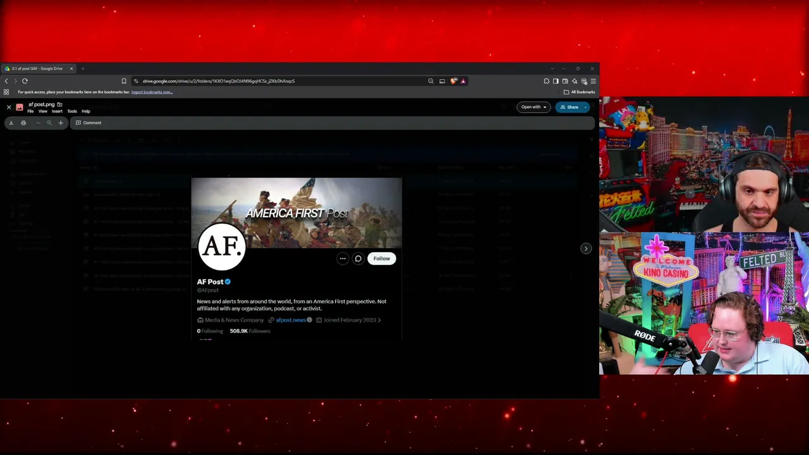
Task: Open the Brave Shields lion icon
Action: (x=453, y=81)
